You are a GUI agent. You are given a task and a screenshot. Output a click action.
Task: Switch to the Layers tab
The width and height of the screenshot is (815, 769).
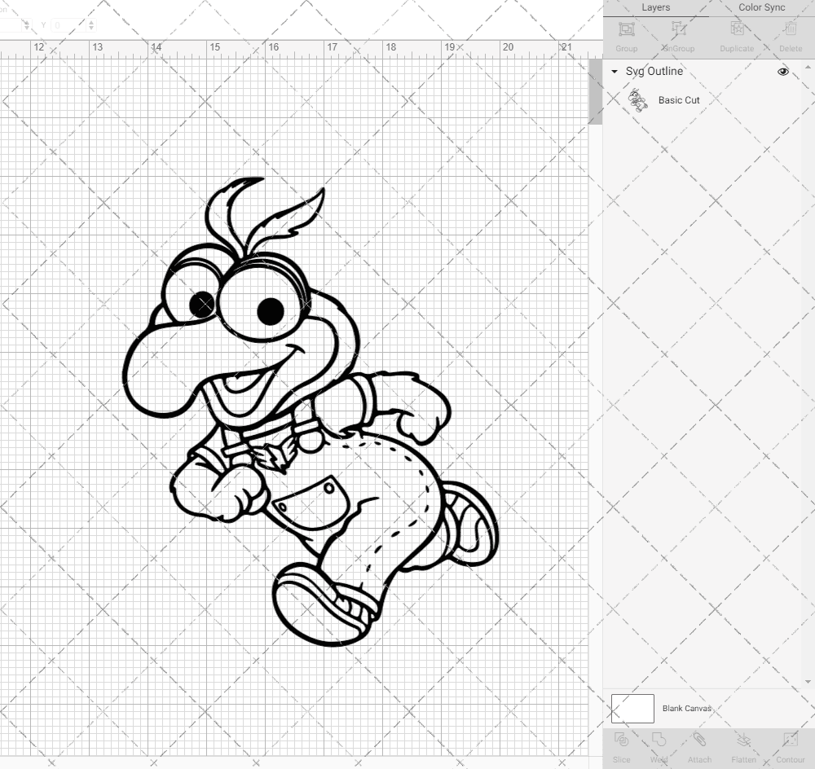click(655, 7)
